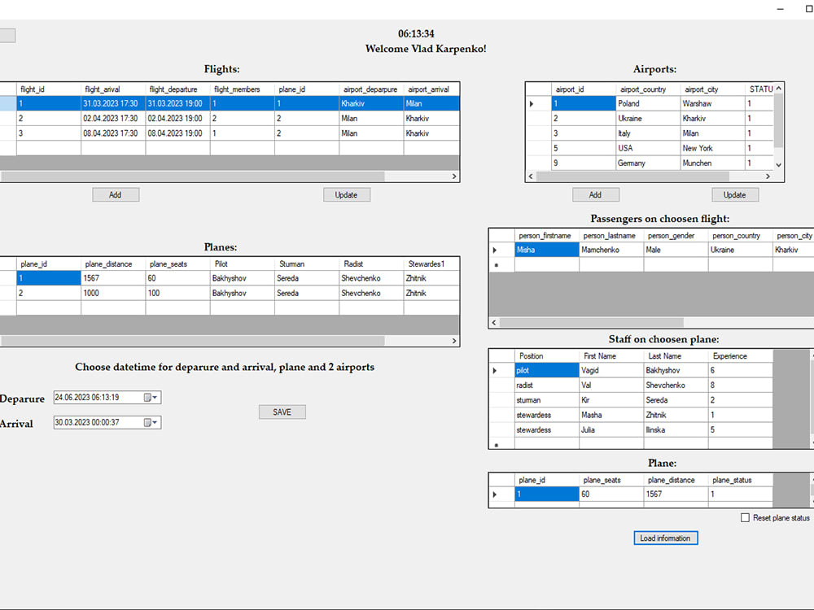Select the 'Warshaw' airport city cell
This screenshot has width=814, height=610.
[712, 104]
